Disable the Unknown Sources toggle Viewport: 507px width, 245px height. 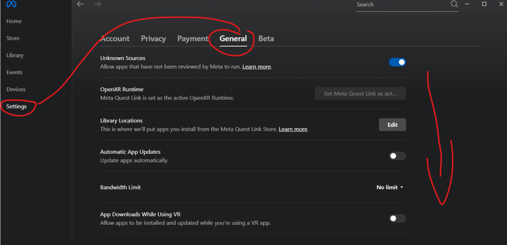(397, 62)
